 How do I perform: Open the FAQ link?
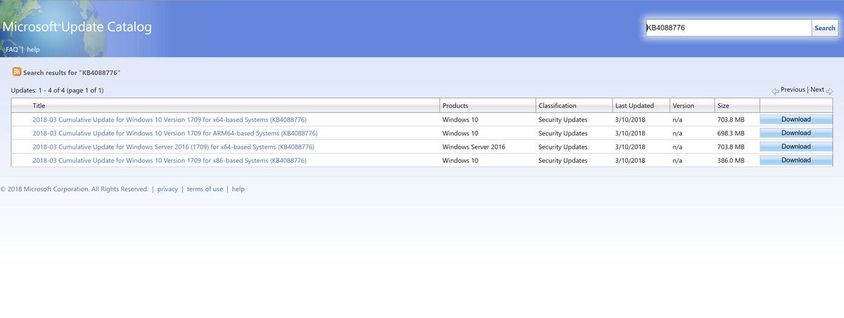click(x=12, y=50)
